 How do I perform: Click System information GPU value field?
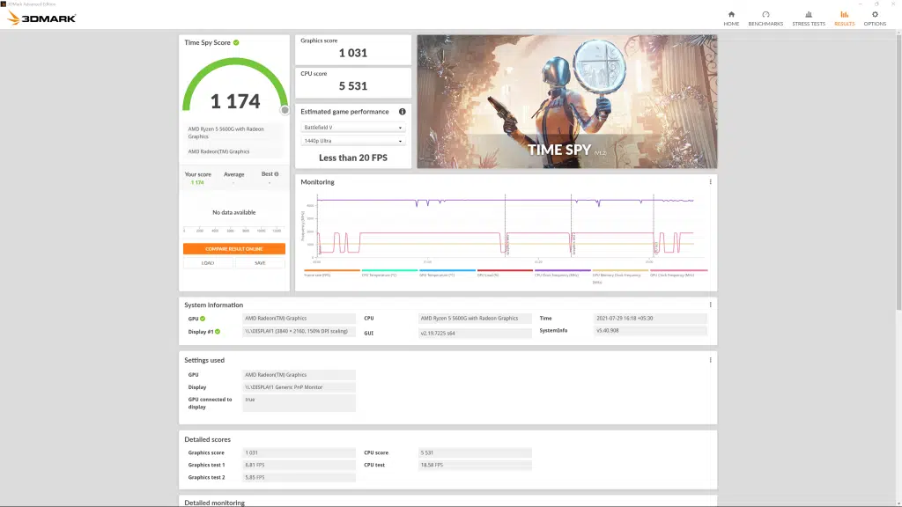(x=299, y=319)
